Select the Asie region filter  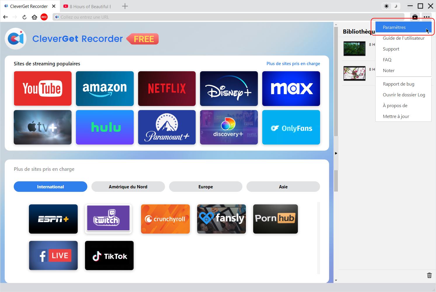(283, 187)
